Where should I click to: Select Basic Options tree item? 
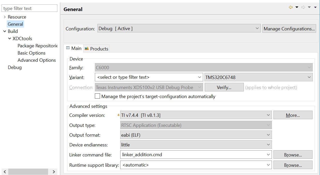pos(32,53)
